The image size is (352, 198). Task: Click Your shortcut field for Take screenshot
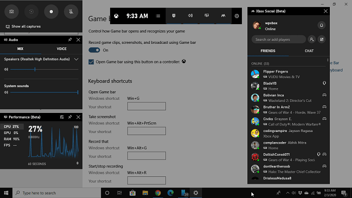point(147,131)
